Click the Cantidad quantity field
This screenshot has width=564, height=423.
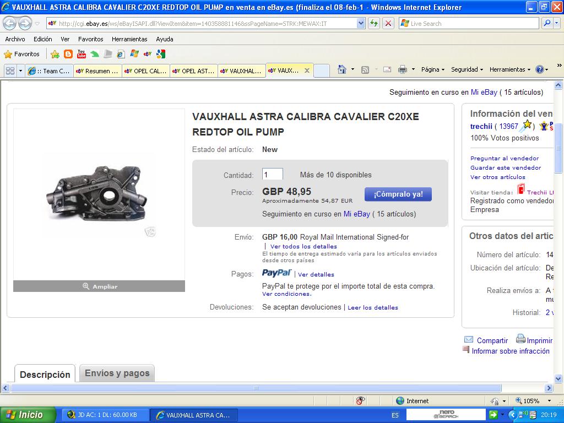[272, 175]
